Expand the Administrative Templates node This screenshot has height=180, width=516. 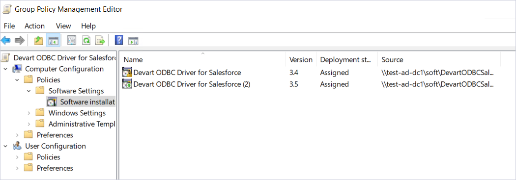click(29, 124)
